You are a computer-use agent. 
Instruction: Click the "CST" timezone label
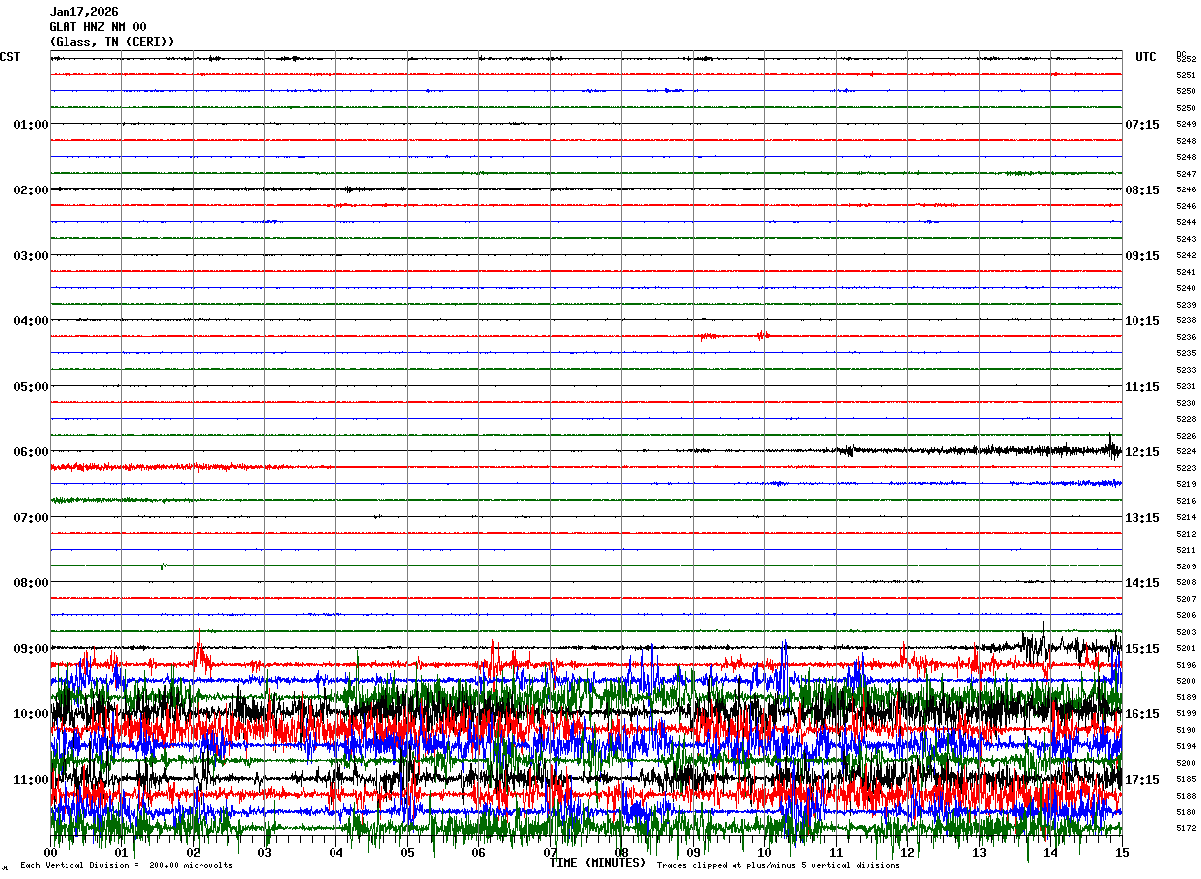(x=10, y=57)
